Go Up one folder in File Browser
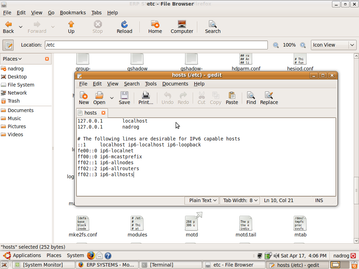 click(x=71, y=27)
